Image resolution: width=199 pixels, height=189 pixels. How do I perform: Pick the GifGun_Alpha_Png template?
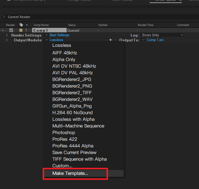(x=72, y=106)
